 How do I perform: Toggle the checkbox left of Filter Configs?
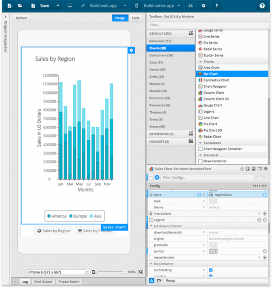[151, 178]
